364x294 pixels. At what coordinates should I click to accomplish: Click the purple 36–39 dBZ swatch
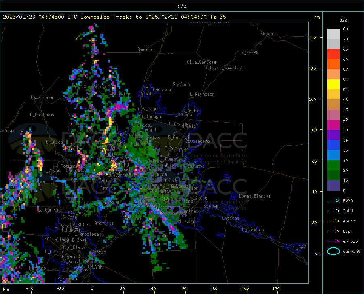click(x=333, y=135)
